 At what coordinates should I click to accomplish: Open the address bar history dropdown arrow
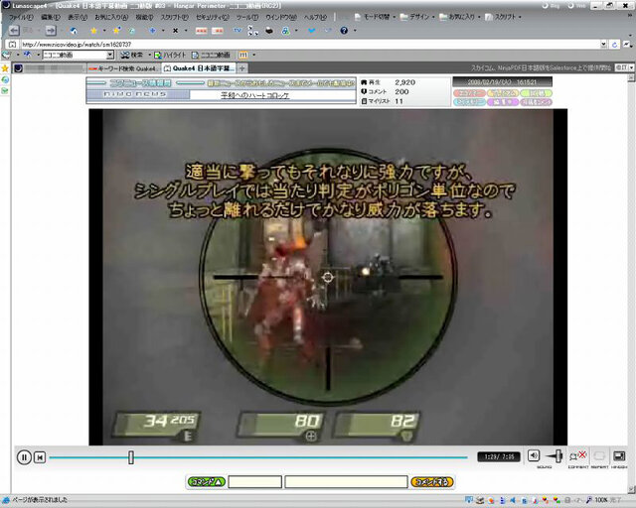(604, 45)
